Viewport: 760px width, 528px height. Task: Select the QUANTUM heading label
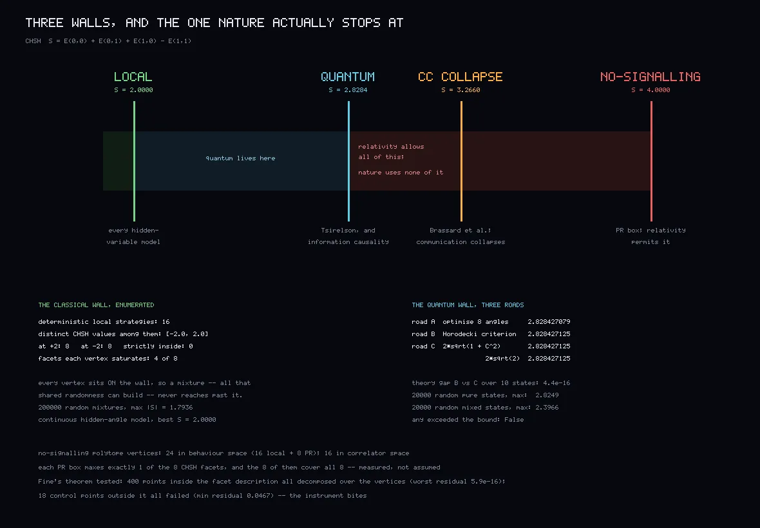pyautogui.click(x=348, y=77)
